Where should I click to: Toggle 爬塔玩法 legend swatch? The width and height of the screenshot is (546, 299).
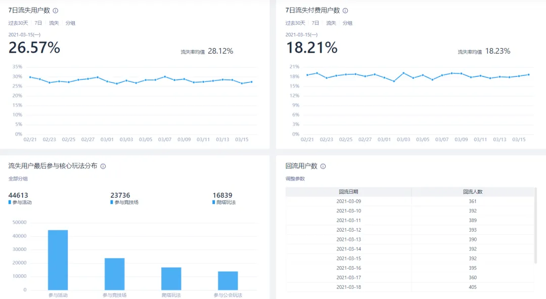click(x=214, y=202)
